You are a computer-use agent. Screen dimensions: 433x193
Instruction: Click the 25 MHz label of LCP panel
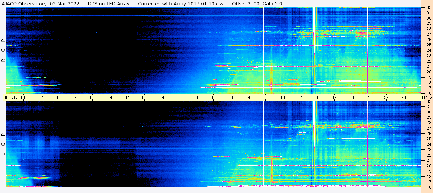coord(428,139)
